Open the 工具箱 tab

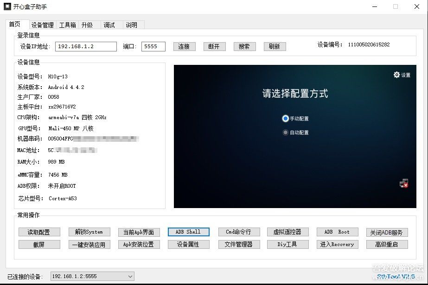67,25
